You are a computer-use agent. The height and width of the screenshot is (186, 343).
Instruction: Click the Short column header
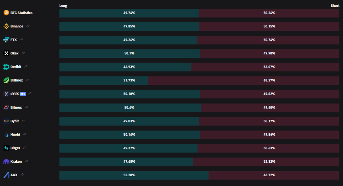point(335,6)
